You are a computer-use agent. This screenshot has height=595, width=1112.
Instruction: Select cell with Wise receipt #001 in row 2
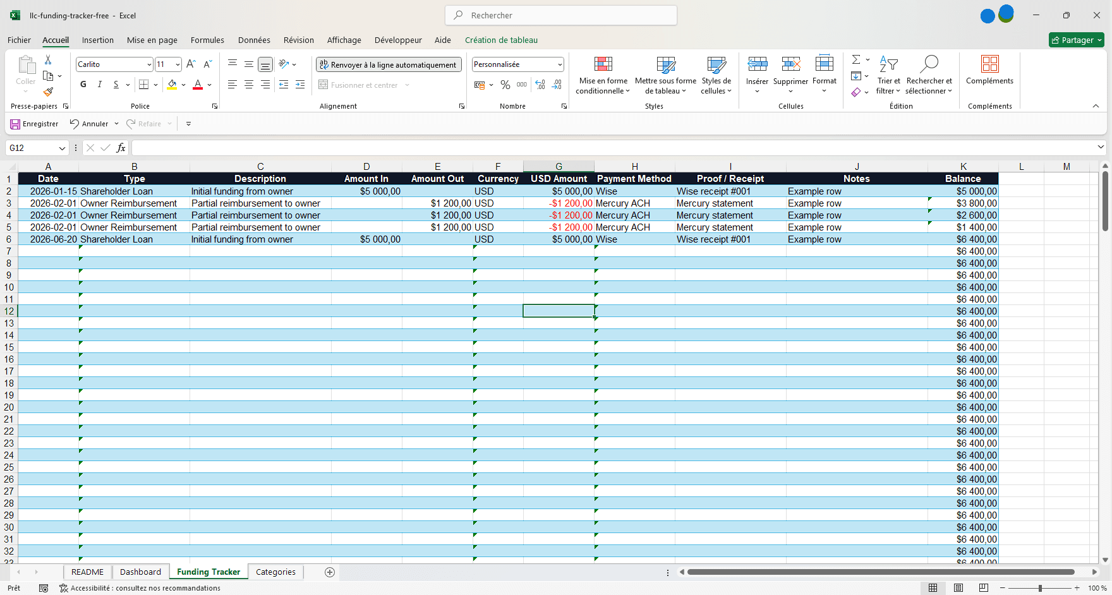[730, 191]
